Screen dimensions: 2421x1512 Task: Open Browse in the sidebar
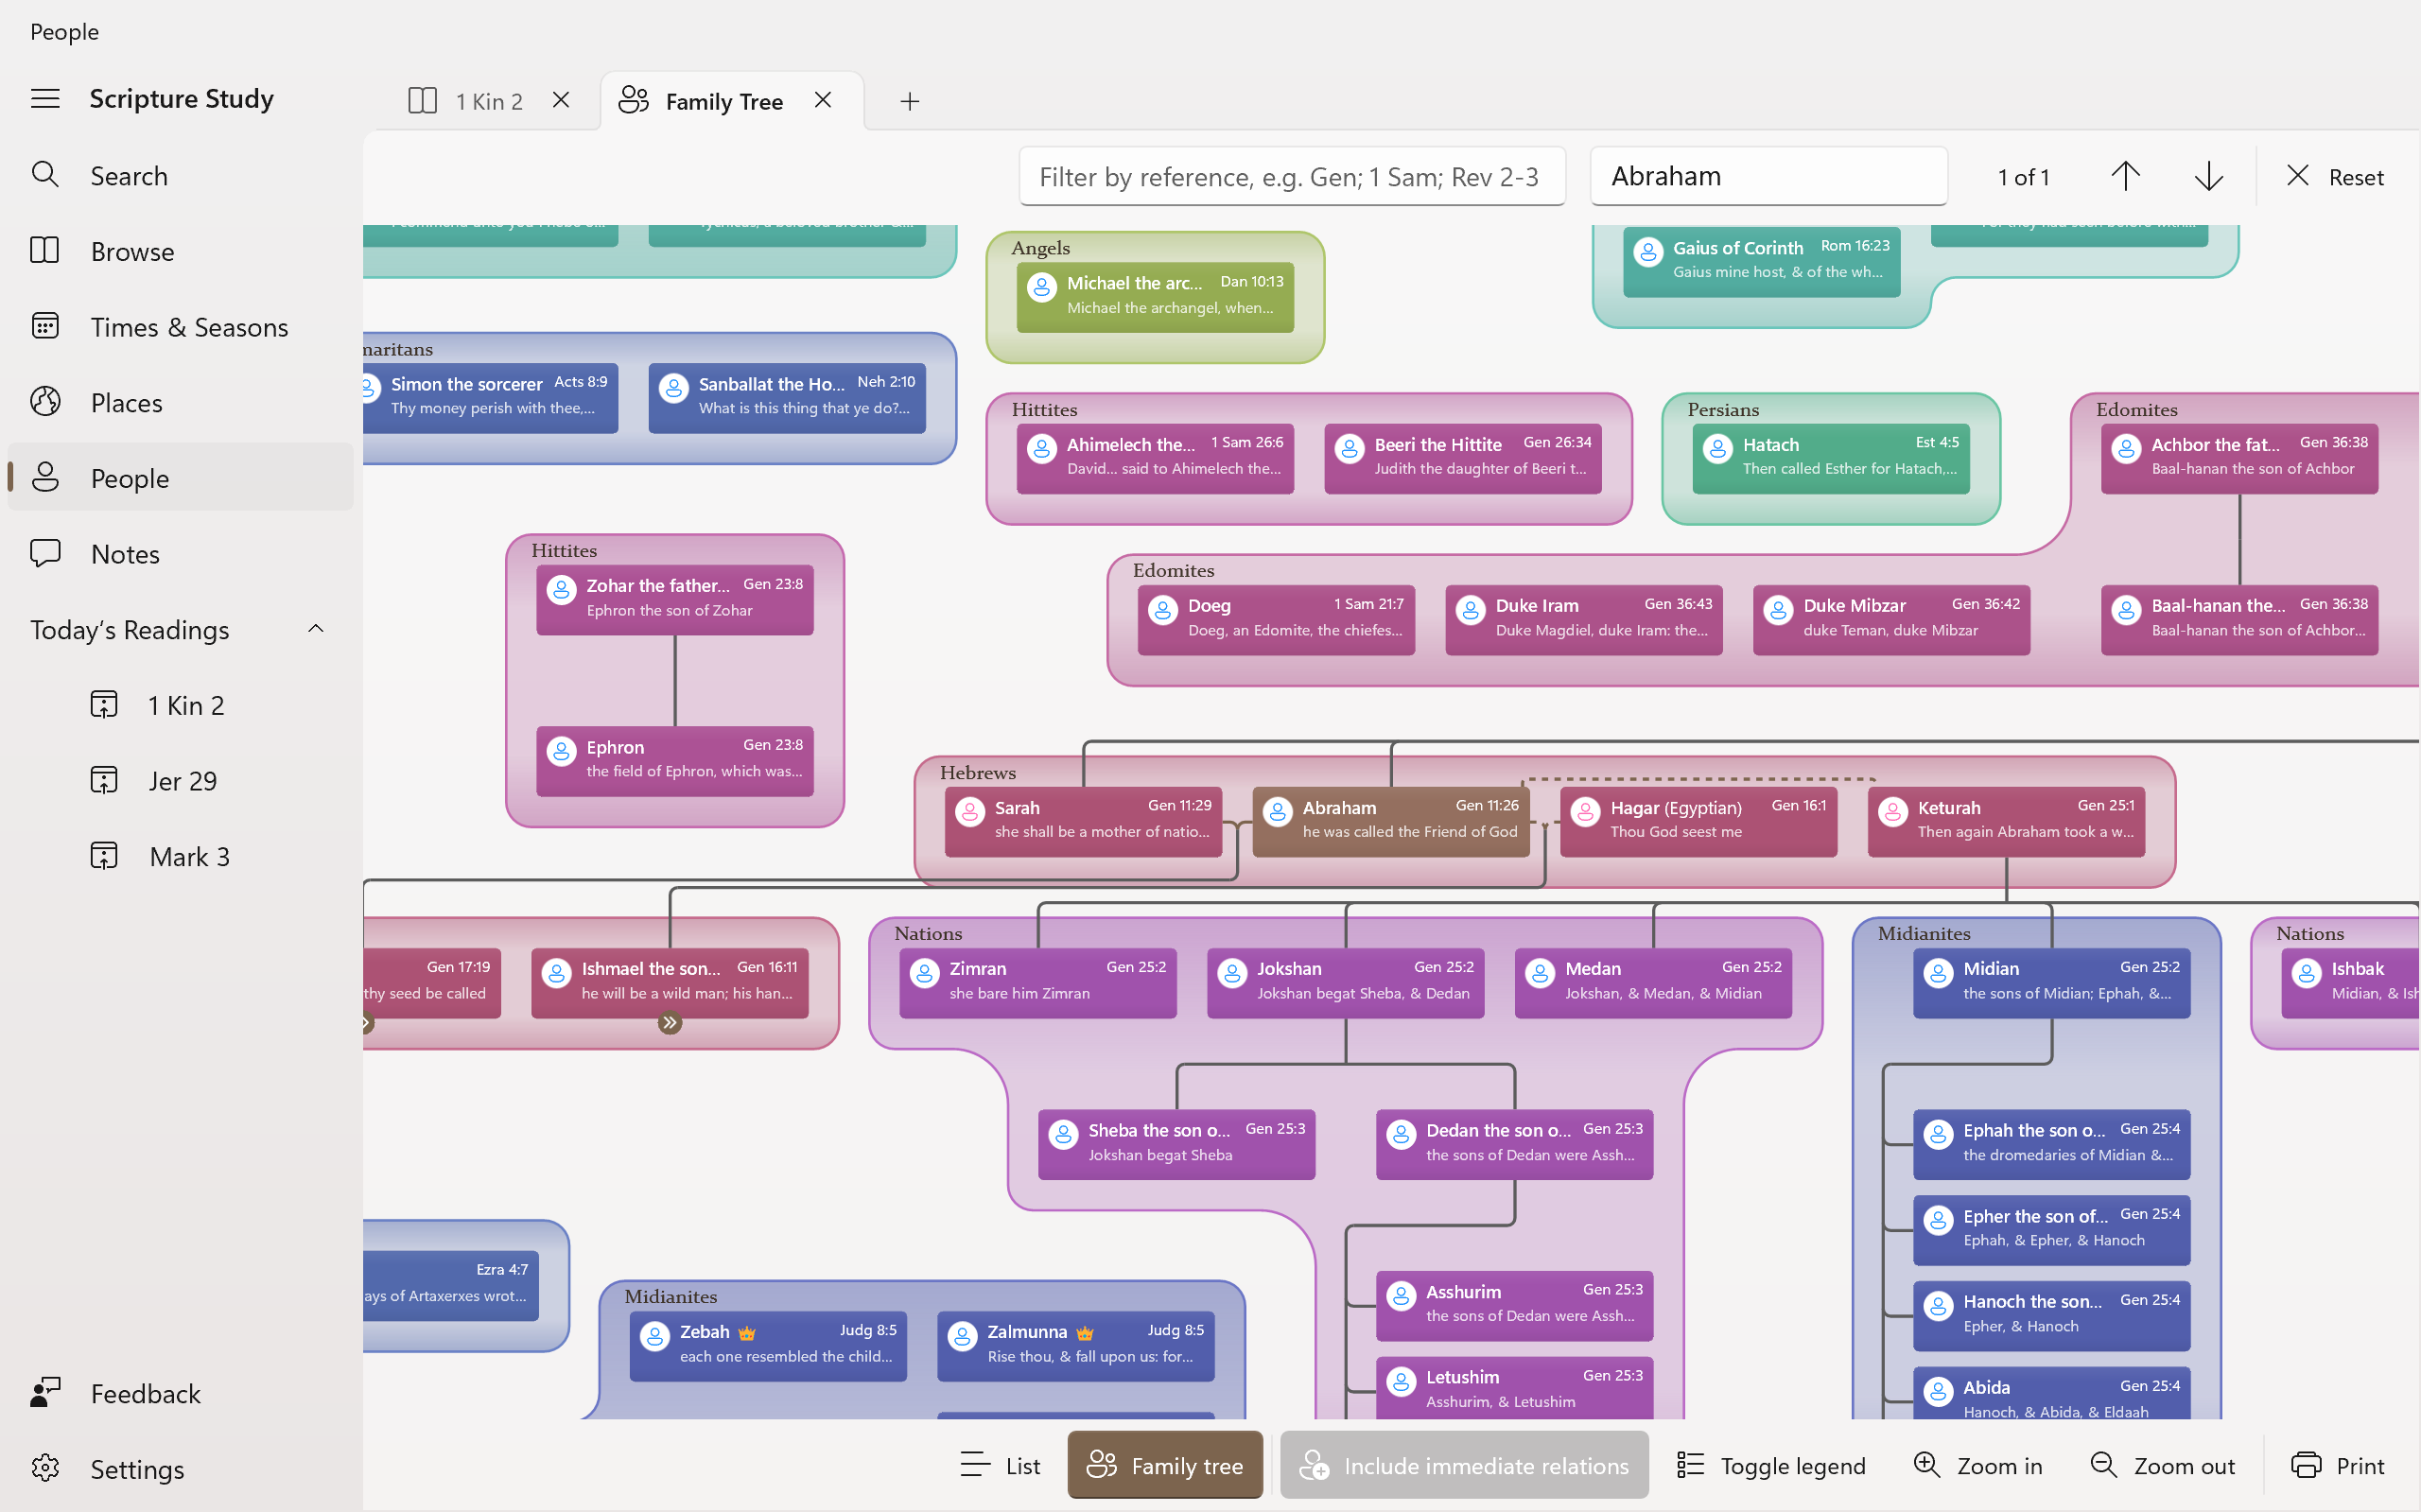pos(181,251)
